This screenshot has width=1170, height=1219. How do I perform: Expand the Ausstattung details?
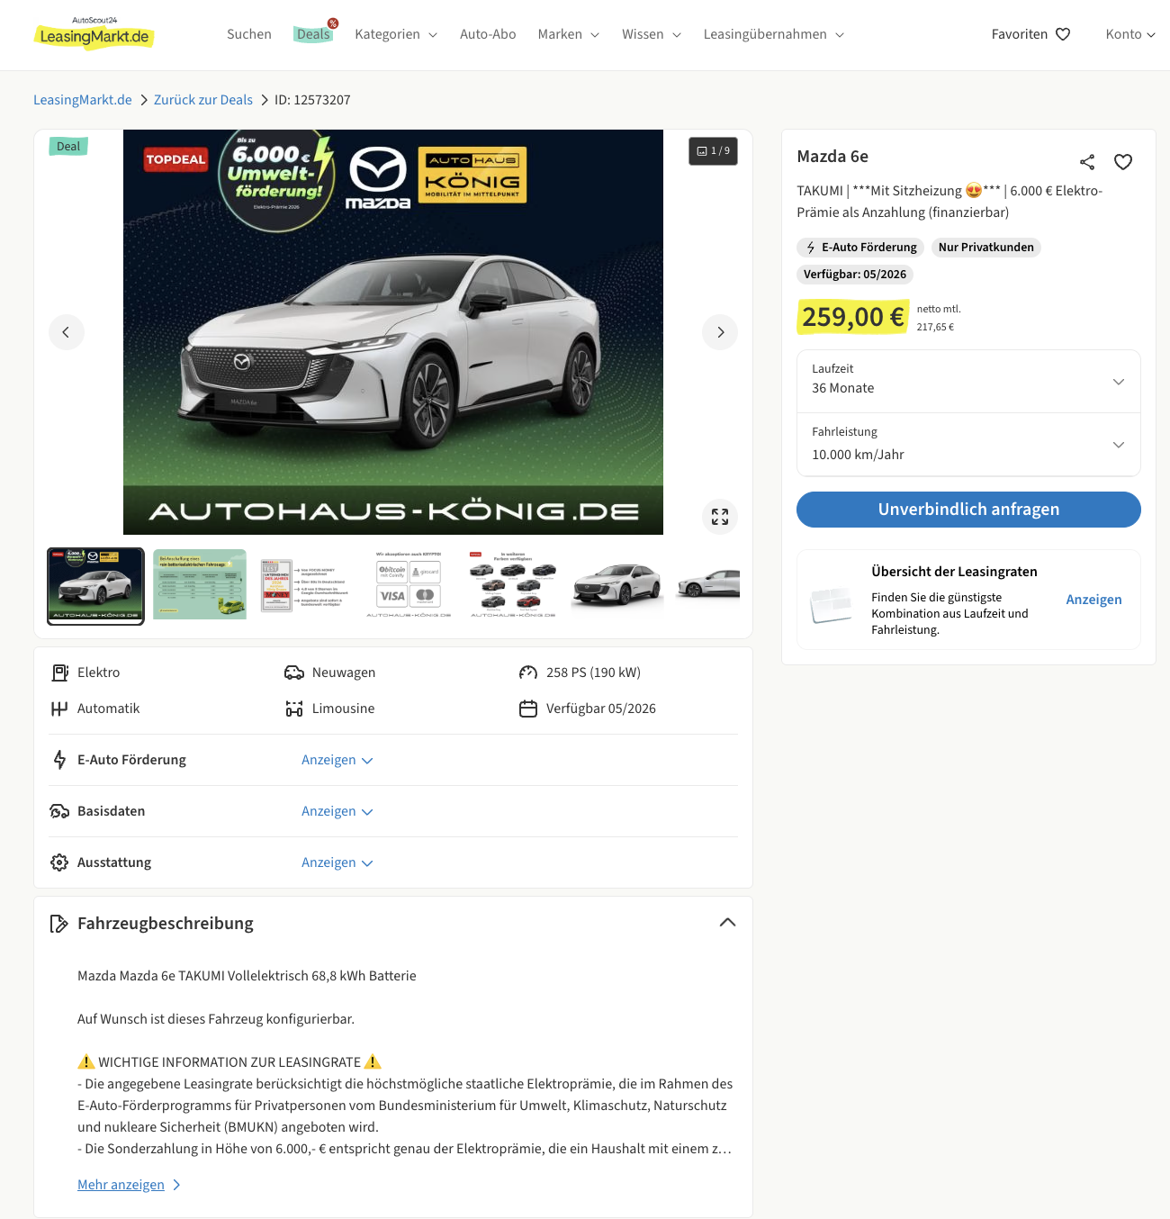pos(337,862)
